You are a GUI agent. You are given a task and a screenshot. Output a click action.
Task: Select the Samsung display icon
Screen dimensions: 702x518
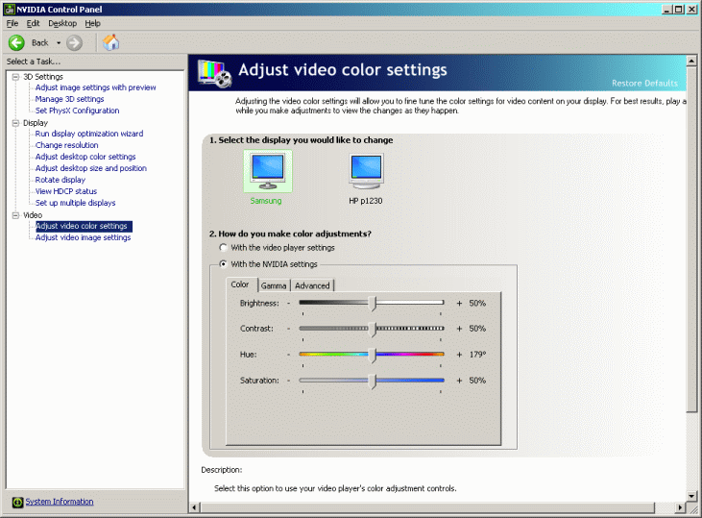click(x=268, y=171)
